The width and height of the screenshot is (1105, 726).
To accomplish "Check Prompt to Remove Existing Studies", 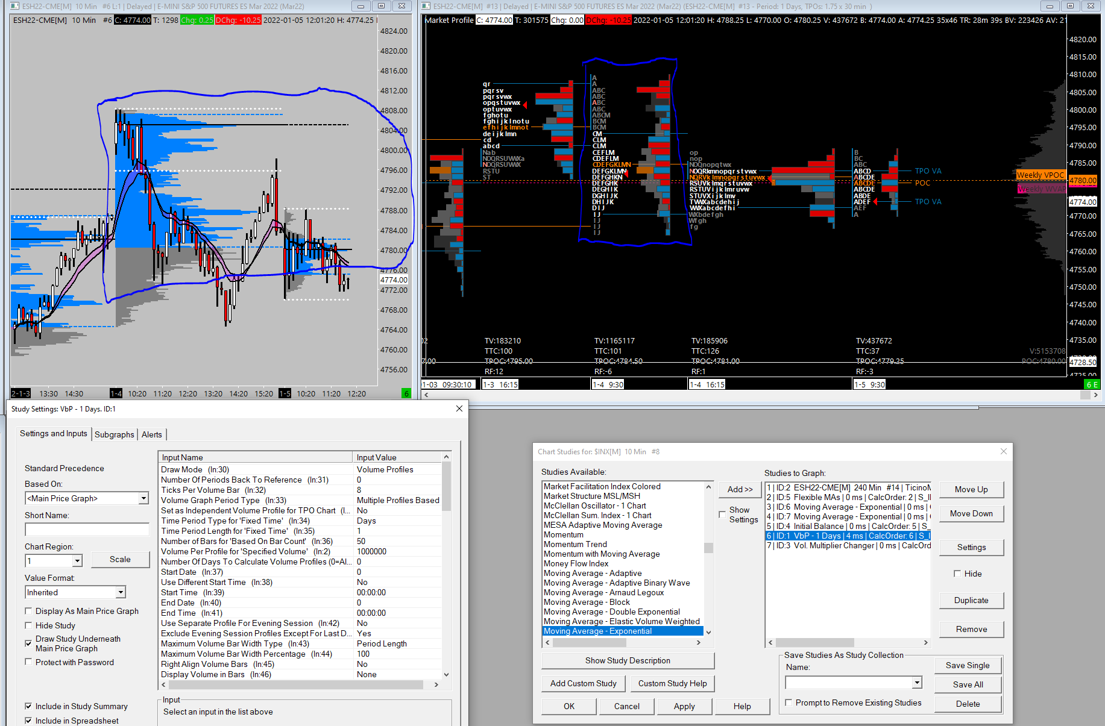I will coord(789,703).
